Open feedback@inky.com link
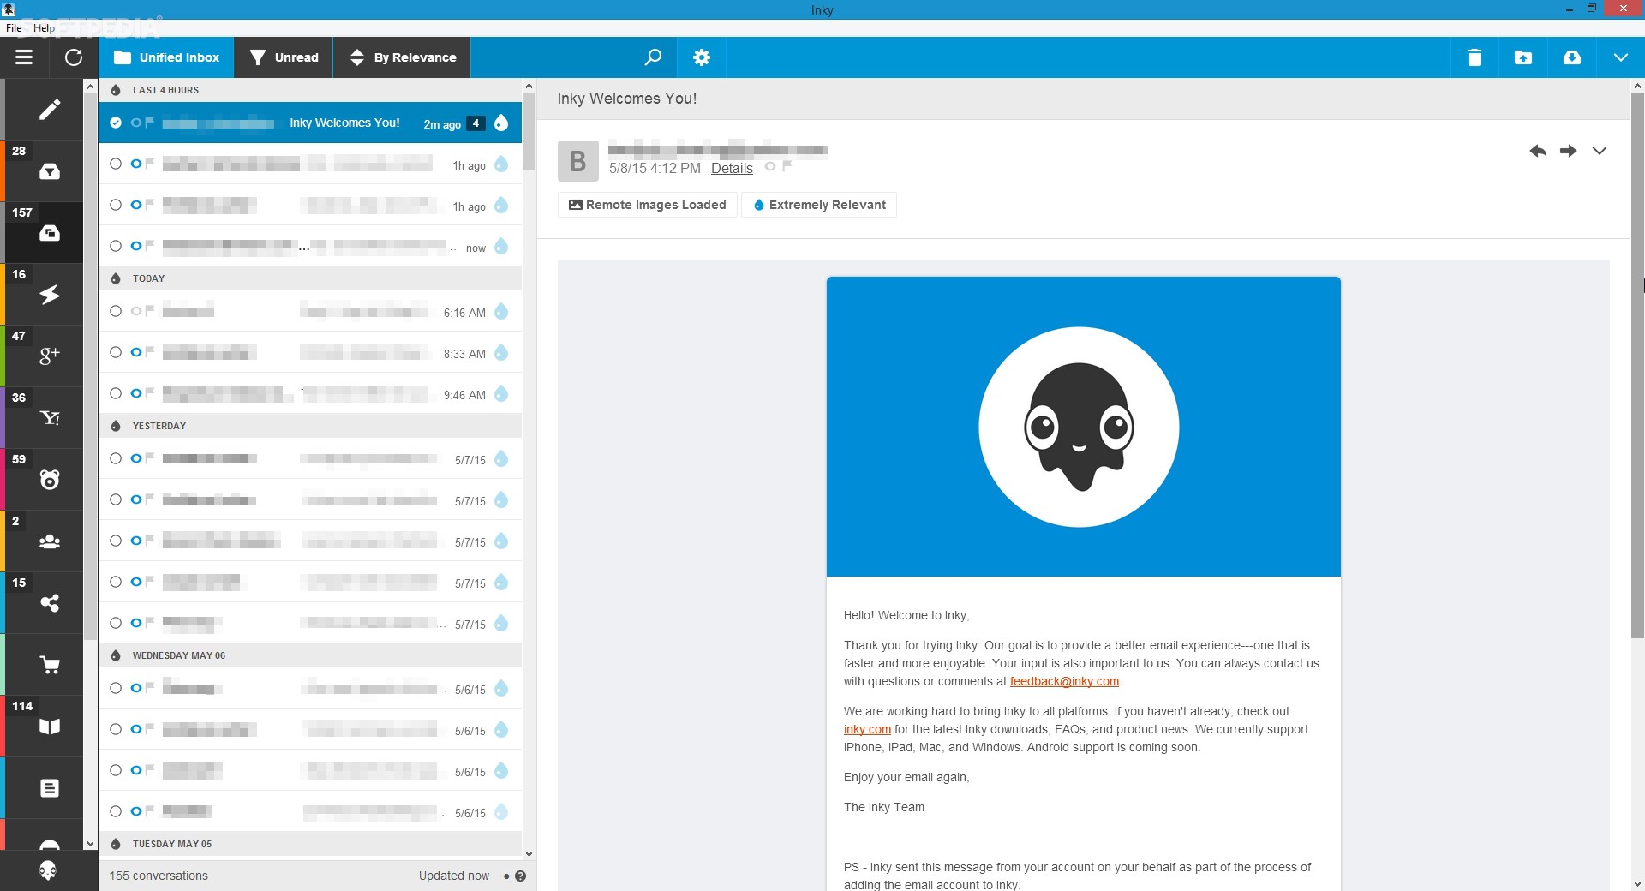 click(1064, 681)
